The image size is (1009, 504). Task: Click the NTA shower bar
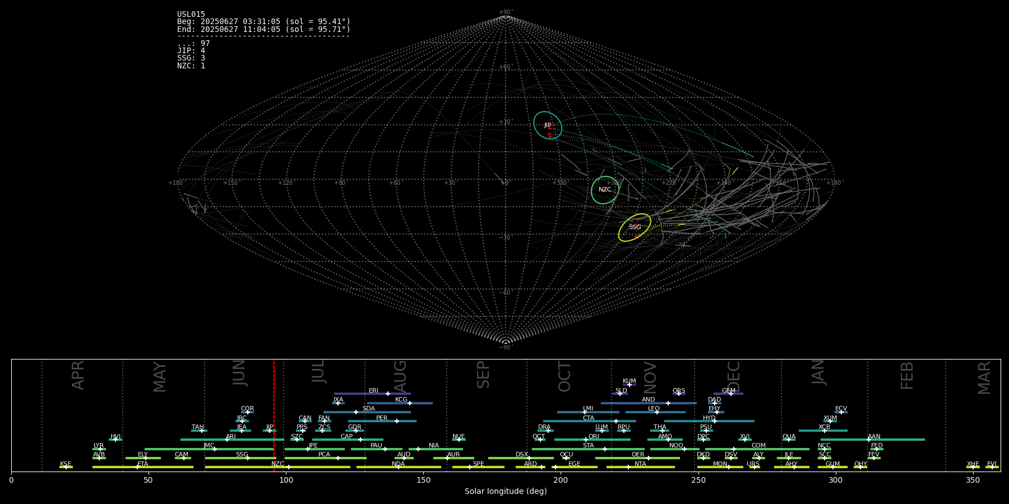pos(640,467)
